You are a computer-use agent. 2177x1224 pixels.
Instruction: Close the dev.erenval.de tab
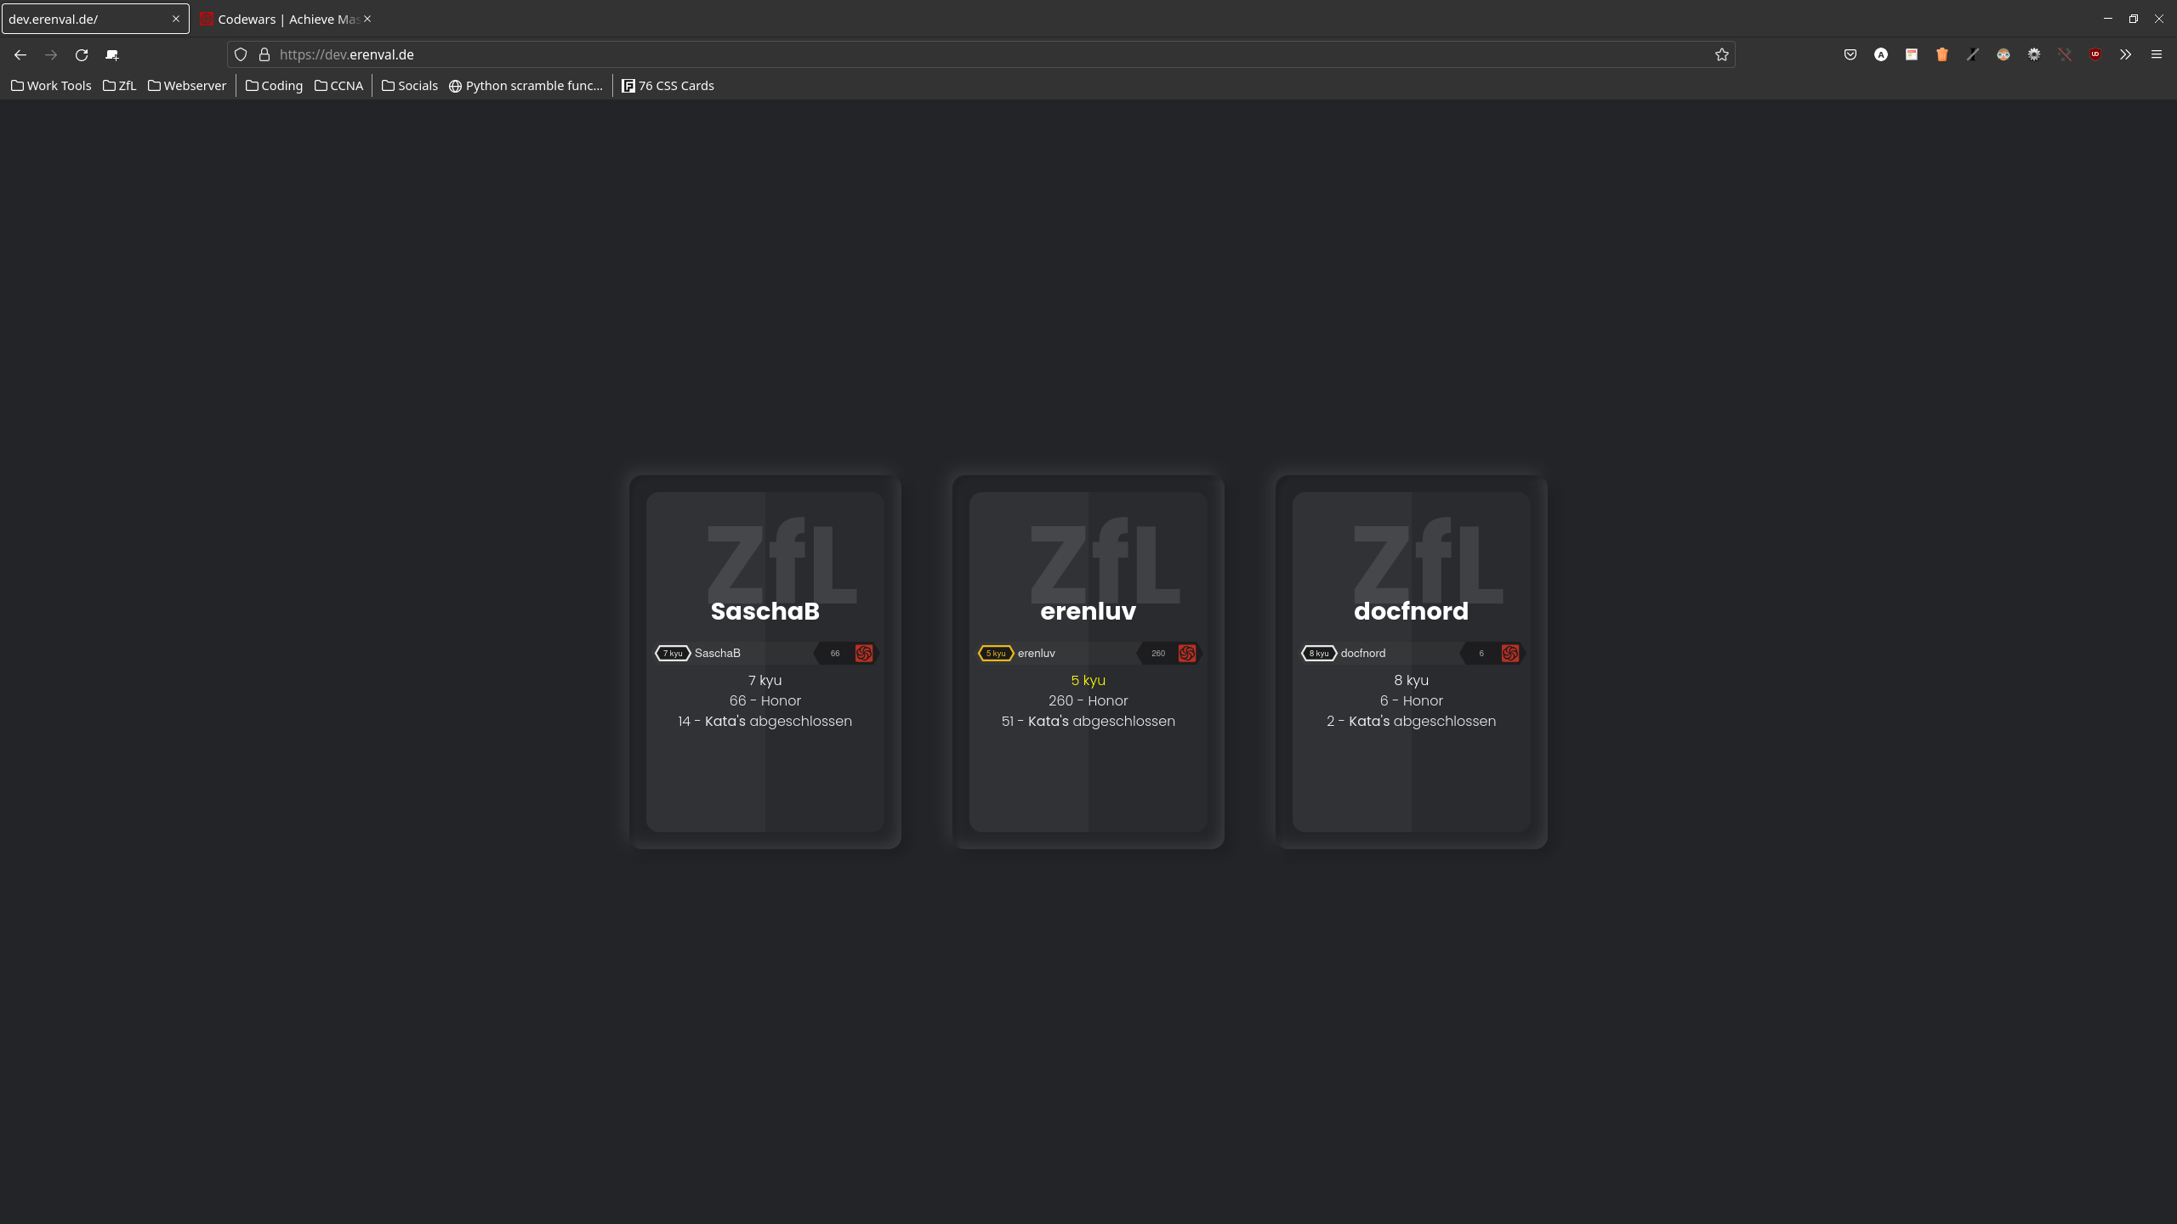pyautogui.click(x=176, y=19)
